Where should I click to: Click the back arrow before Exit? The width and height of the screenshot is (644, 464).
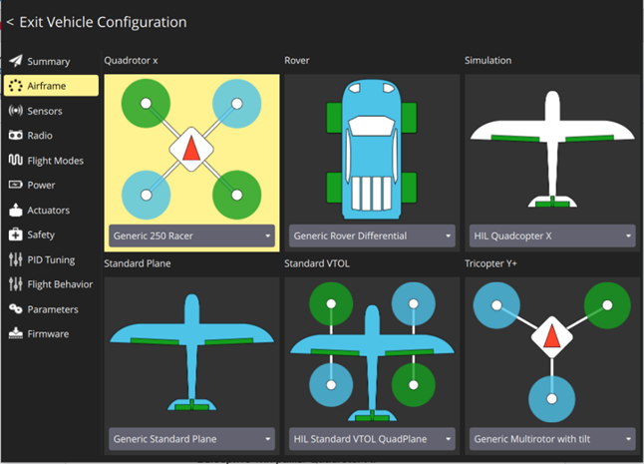pos(10,22)
